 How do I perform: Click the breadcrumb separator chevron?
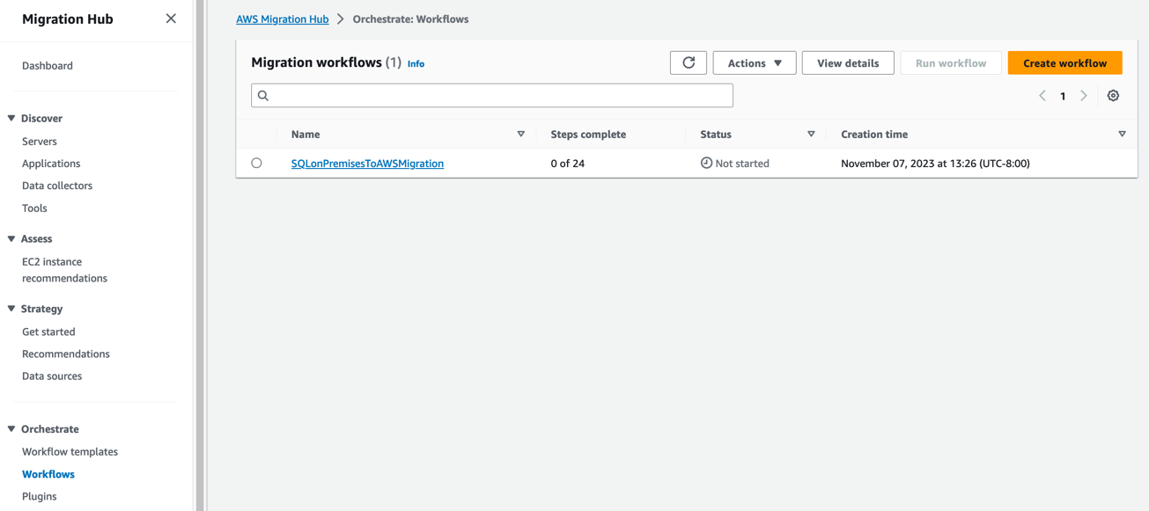click(341, 18)
